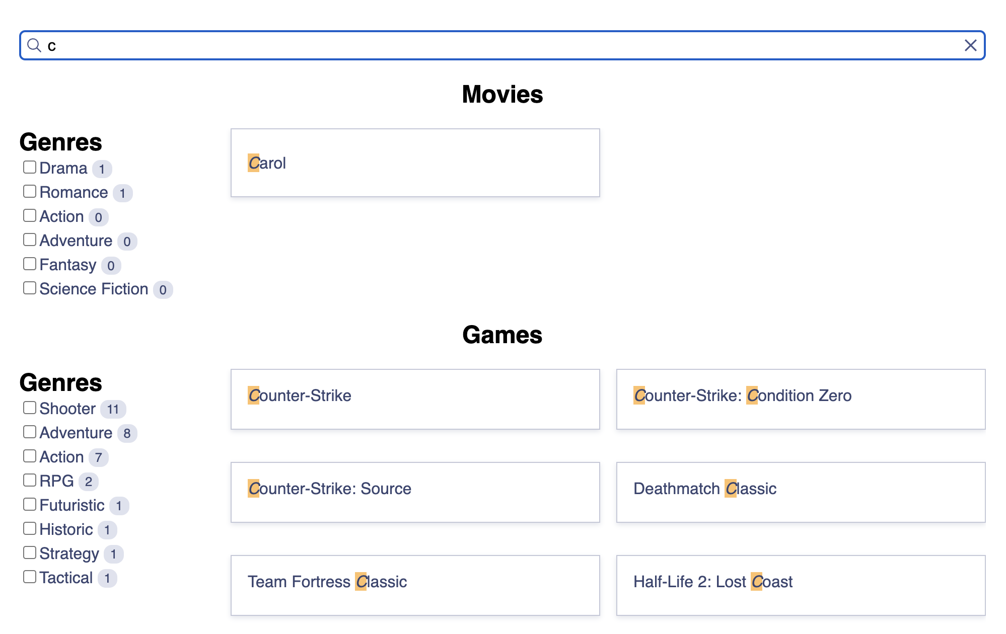
Task: Open the Team Fortress Classic card
Action: 415,586
